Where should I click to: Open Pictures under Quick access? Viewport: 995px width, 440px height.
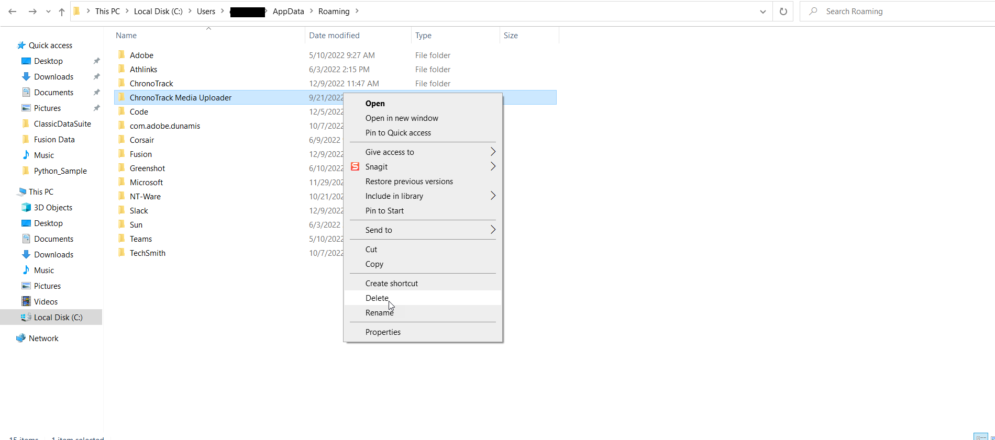click(x=47, y=108)
